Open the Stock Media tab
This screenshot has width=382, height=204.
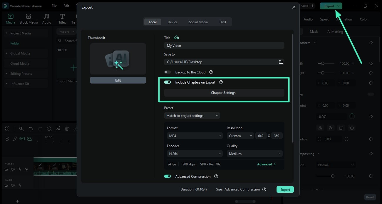click(x=29, y=19)
